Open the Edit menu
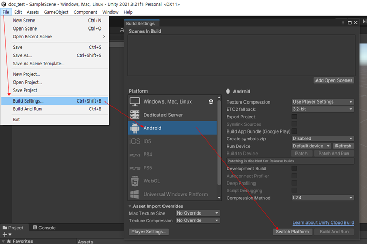This screenshot has height=244, width=367. point(18,12)
